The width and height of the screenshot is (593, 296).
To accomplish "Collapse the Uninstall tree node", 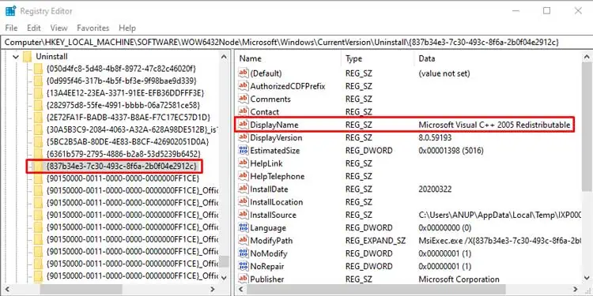I will (16, 57).
